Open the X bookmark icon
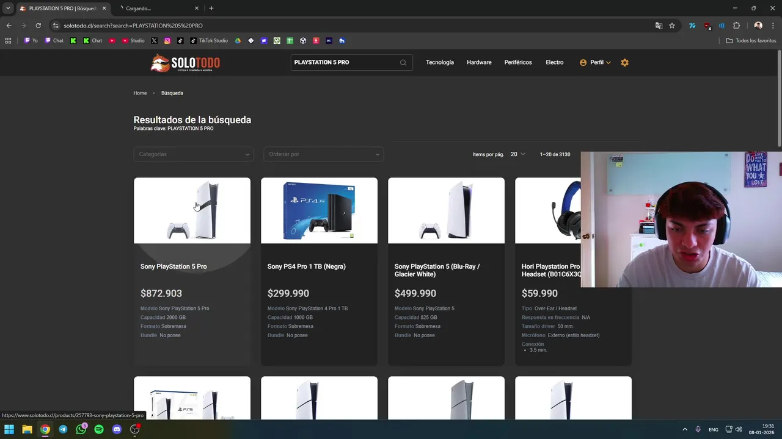 point(154,41)
